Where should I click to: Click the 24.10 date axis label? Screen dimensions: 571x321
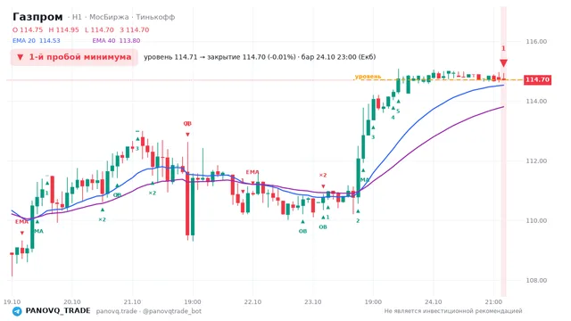pyautogui.click(x=433, y=301)
